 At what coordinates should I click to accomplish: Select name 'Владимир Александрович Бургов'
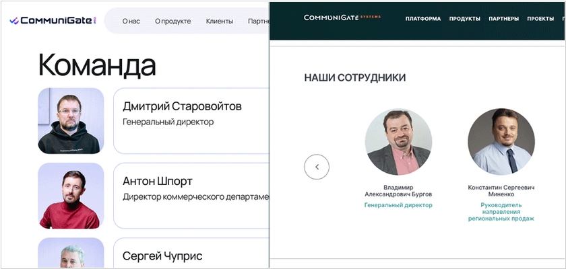[x=398, y=191]
